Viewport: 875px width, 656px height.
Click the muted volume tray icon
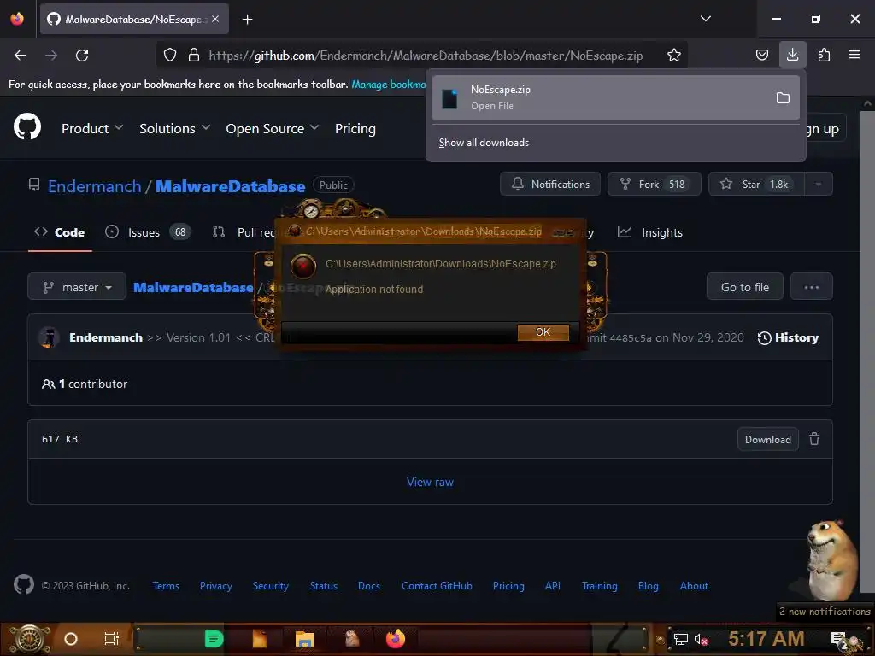pos(701,639)
